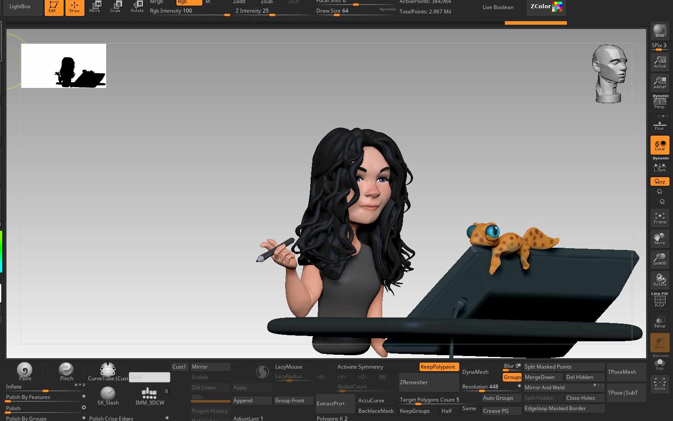Viewport: 673px width, 421px height.
Task: Select the Paint brush icon
Action: (25, 371)
